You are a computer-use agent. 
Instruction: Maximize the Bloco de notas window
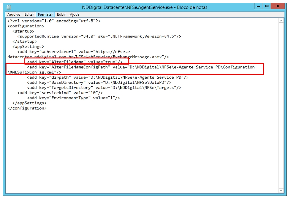point(267,6)
